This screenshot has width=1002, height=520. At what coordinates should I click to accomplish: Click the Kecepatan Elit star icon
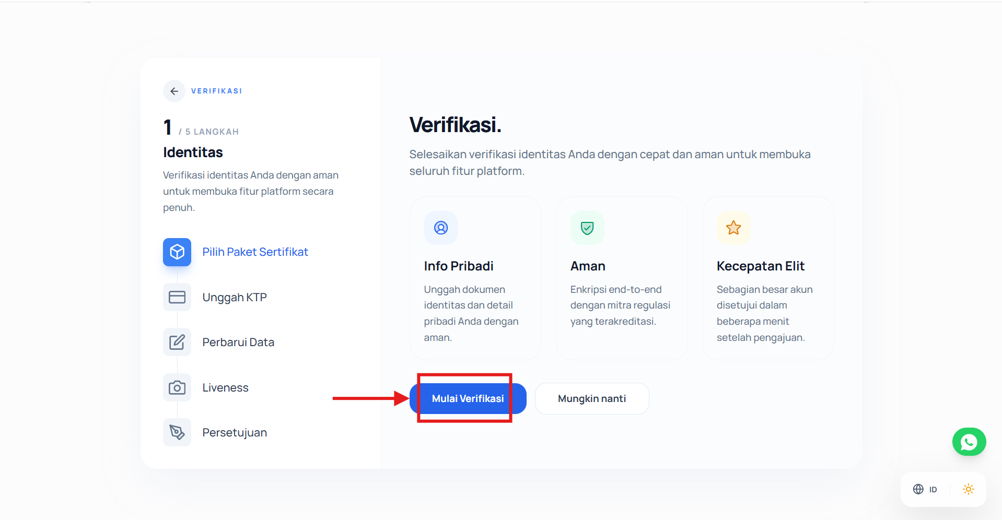pos(733,228)
